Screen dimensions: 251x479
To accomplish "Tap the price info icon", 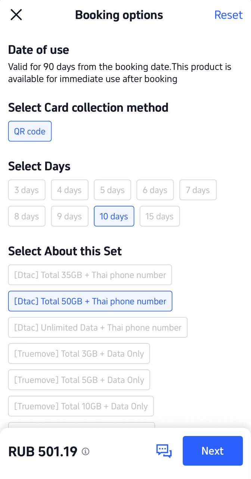I will pyautogui.click(x=86, y=452).
